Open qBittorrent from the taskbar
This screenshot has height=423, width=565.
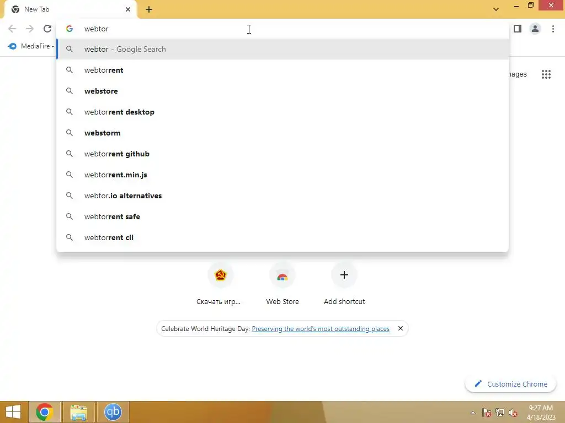(113, 412)
